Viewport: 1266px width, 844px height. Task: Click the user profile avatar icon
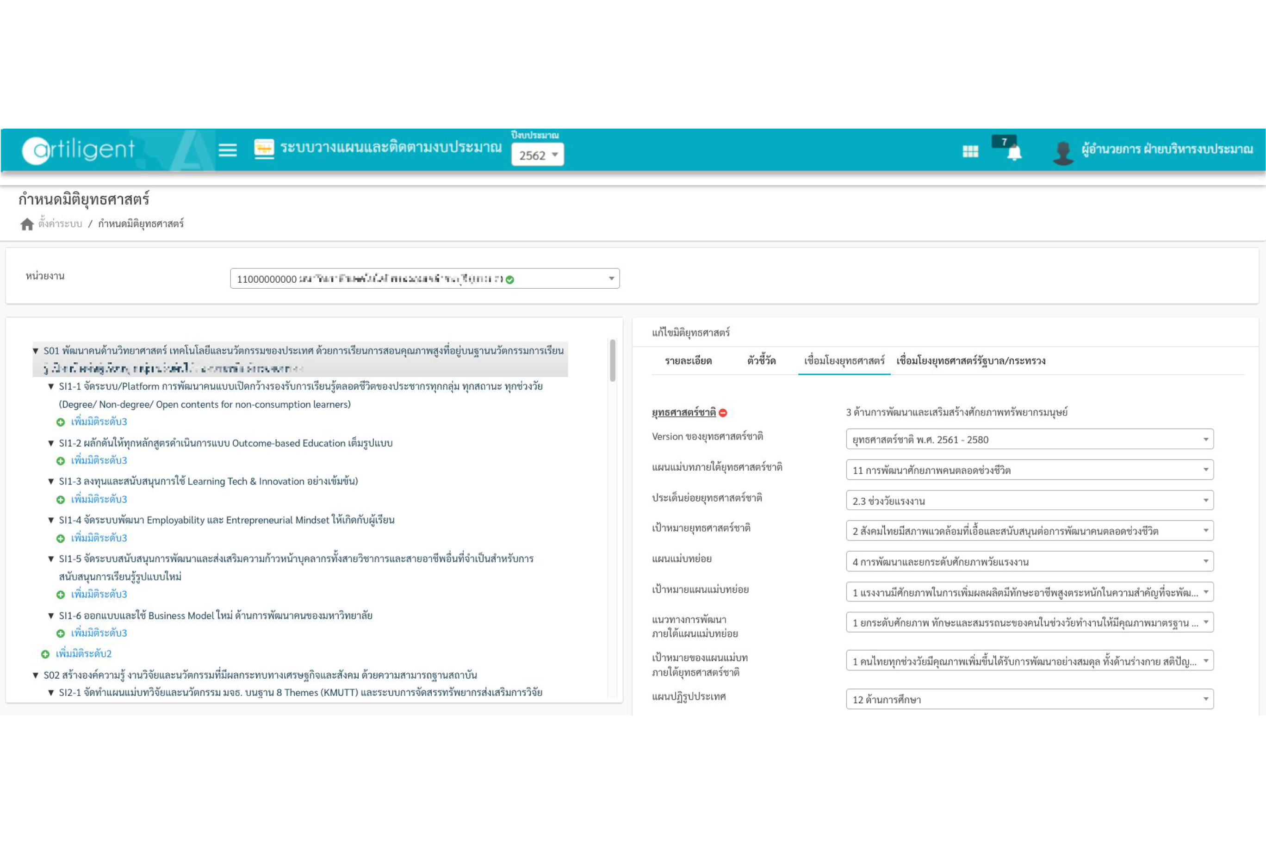1063,153
